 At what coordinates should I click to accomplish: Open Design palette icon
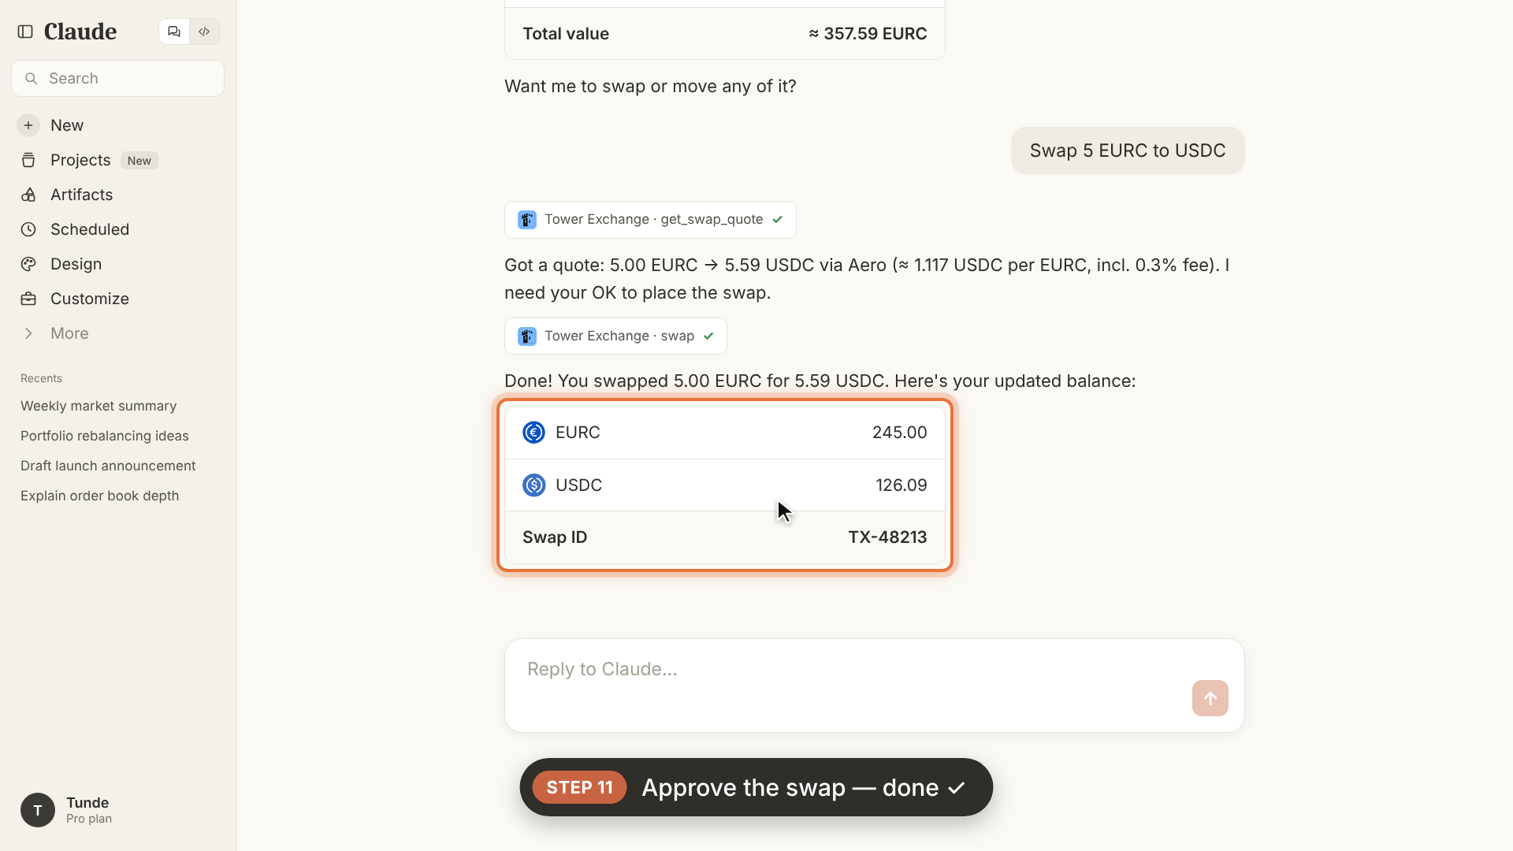28,264
